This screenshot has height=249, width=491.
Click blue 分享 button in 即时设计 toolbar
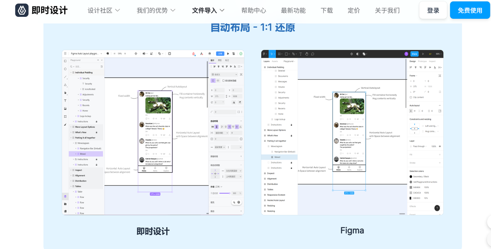pos(220,54)
